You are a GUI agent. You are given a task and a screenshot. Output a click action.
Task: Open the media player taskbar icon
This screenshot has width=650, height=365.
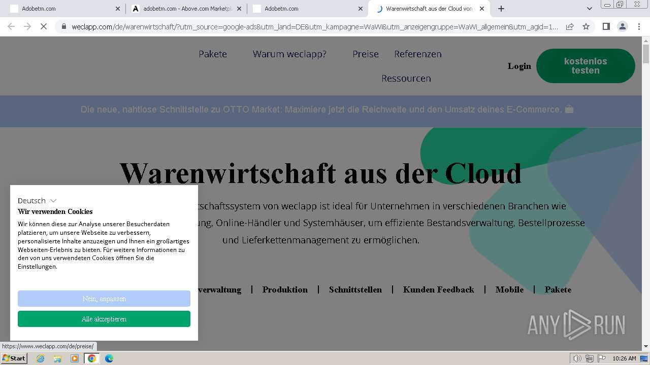pyautogui.click(x=75, y=358)
